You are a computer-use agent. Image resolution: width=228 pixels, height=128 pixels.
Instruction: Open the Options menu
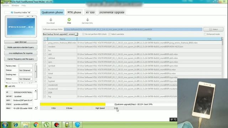(5, 6)
